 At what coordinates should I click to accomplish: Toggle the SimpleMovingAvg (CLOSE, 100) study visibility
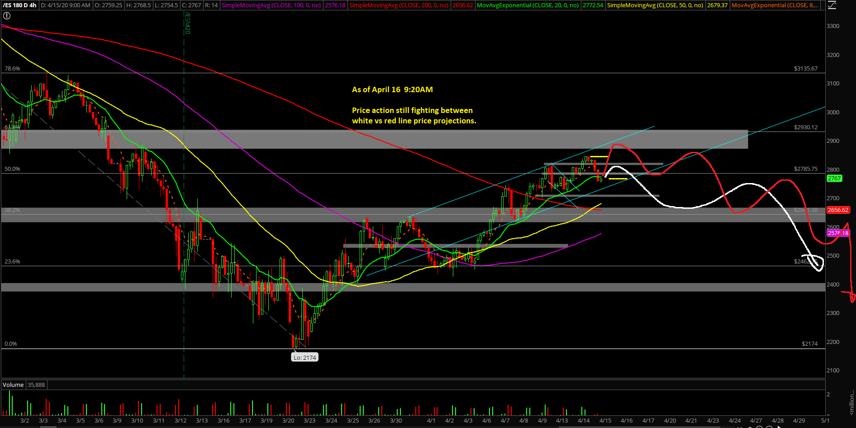(x=271, y=5)
